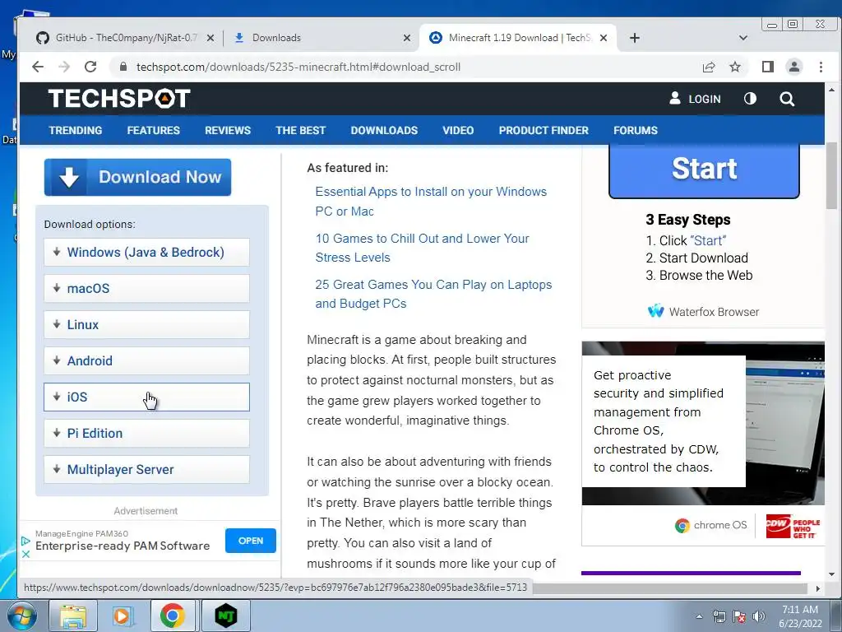Open Essential Apps to Install link
This screenshot has height=632, width=842.
click(x=431, y=202)
